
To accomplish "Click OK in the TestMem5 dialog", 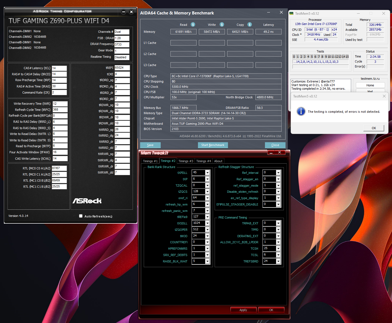I will tap(374, 128).
